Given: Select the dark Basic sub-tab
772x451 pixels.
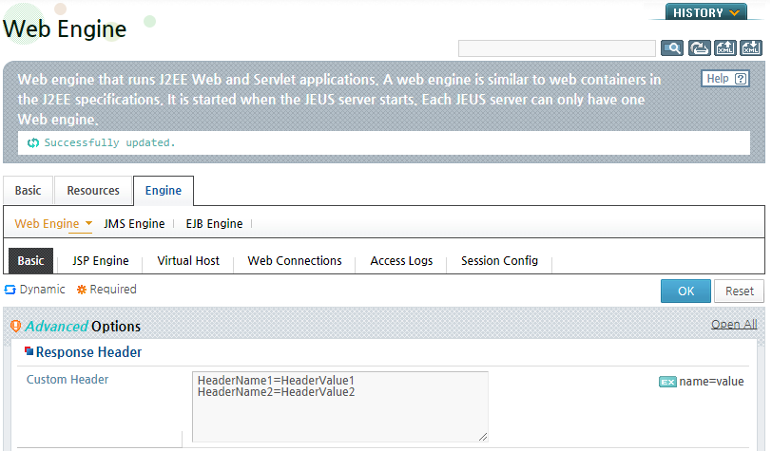Looking at the screenshot, I should pyautogui.click(x=31, y=261).
